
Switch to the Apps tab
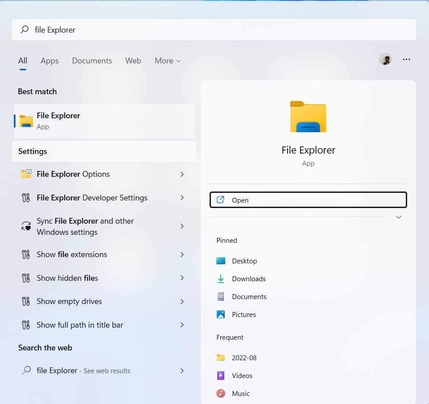point(49,61)
